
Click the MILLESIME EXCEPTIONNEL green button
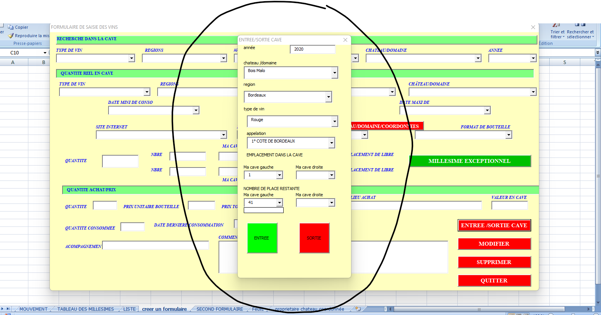click(470, 161)
